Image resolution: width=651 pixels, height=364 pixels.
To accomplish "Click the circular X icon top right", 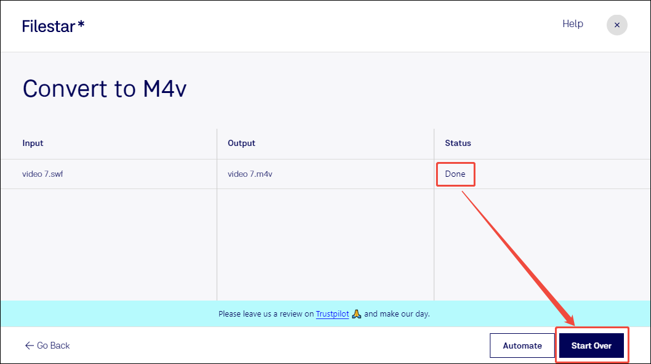I will (617, 25).
